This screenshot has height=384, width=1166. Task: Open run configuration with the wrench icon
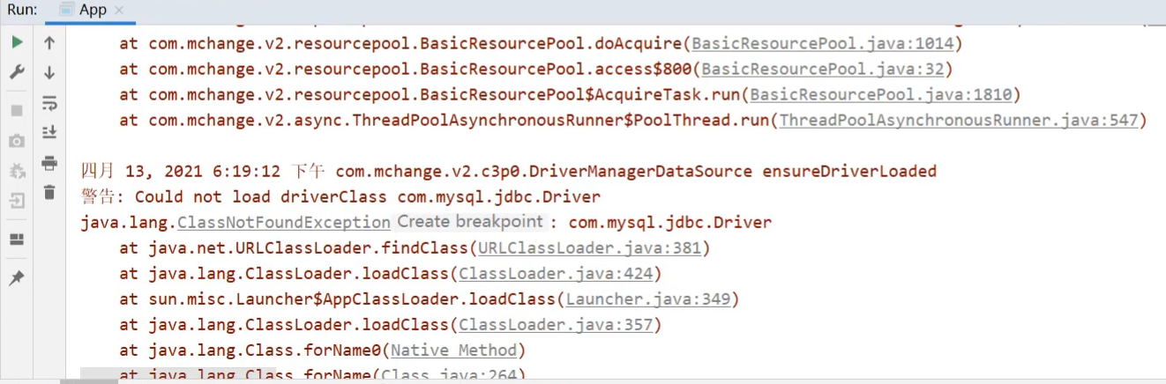(x=17, y=73)
